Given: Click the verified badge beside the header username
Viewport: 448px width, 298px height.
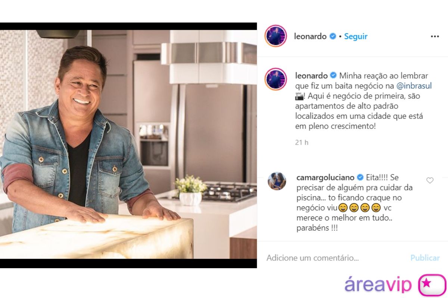Looking at the screenshot, I should [x=333, y=37].
